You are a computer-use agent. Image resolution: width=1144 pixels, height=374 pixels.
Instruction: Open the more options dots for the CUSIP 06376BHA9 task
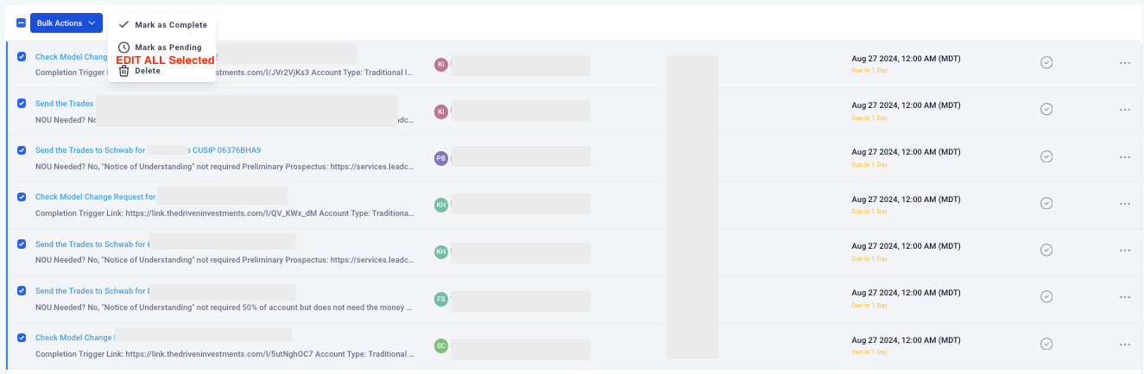pyautogui.click(x=1124, y=156)
